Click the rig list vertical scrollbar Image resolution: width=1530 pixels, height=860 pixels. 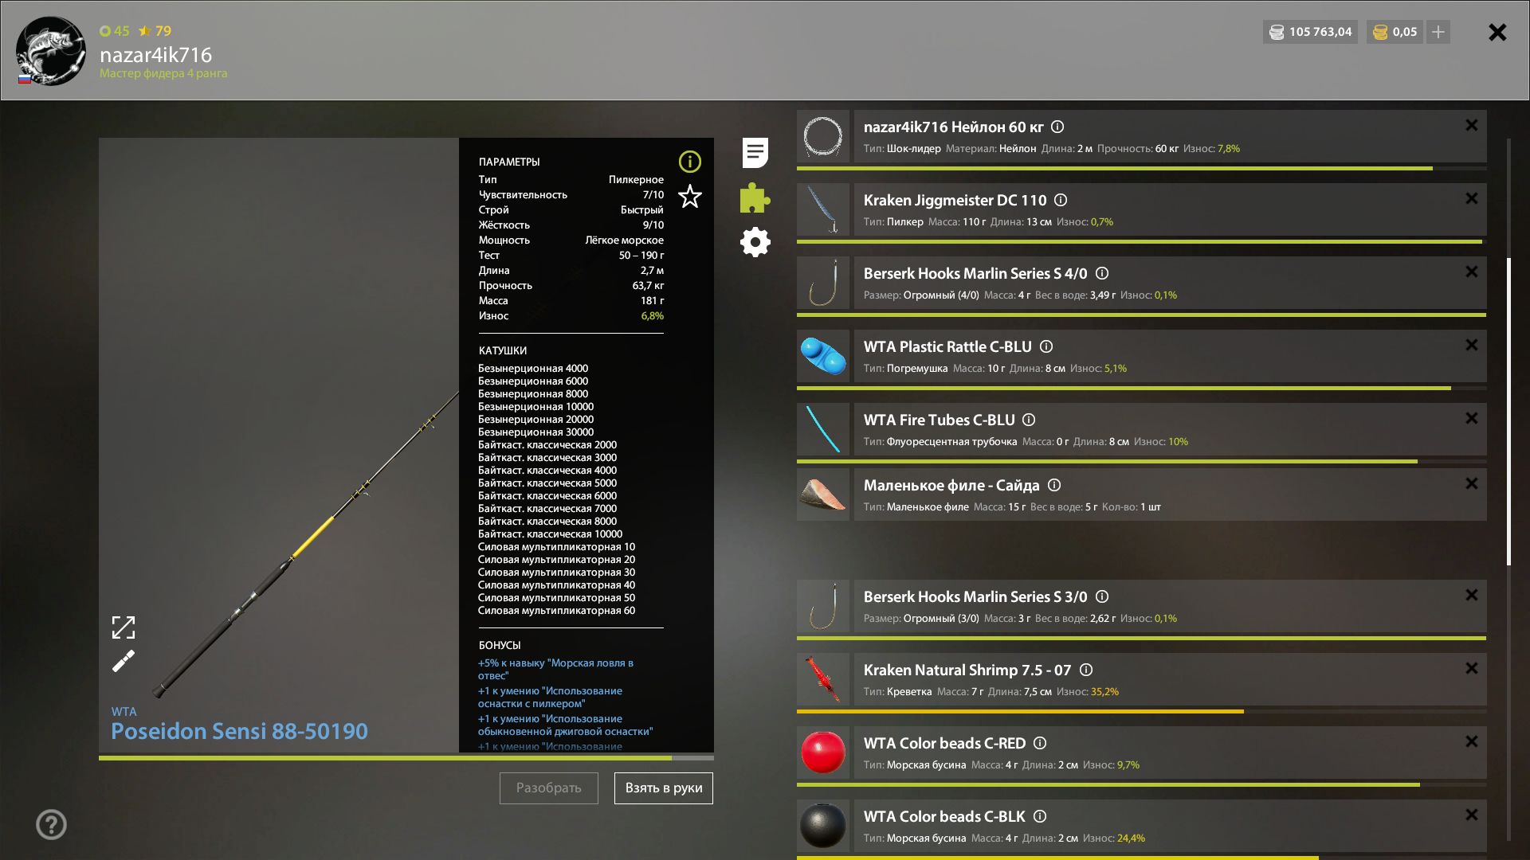pyautogui.click(x=1508, y=412)
